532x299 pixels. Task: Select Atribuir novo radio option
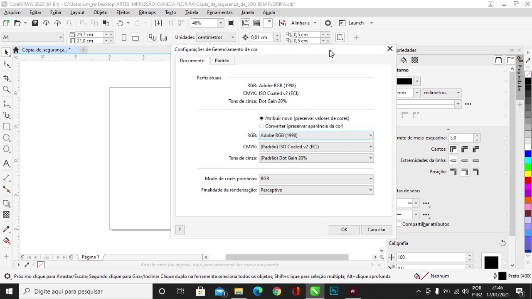[261, 118]
